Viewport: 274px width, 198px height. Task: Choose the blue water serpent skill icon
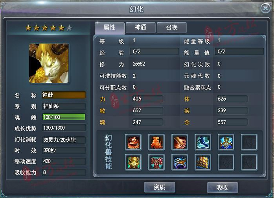pos(203,142)
